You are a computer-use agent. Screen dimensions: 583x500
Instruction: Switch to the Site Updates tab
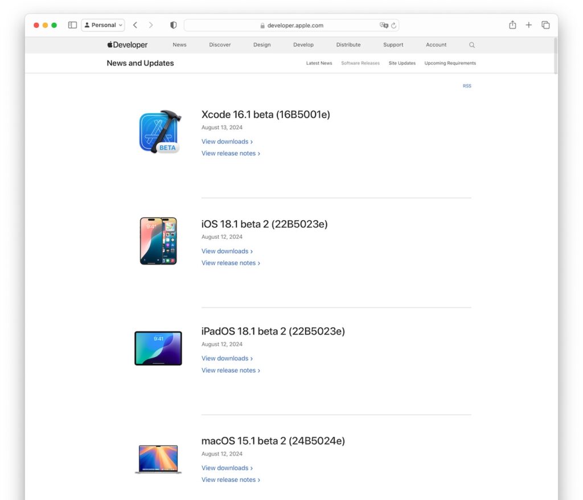click(x=402, y=63)
